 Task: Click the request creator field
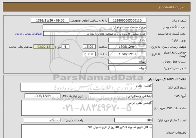pos(95,34)
